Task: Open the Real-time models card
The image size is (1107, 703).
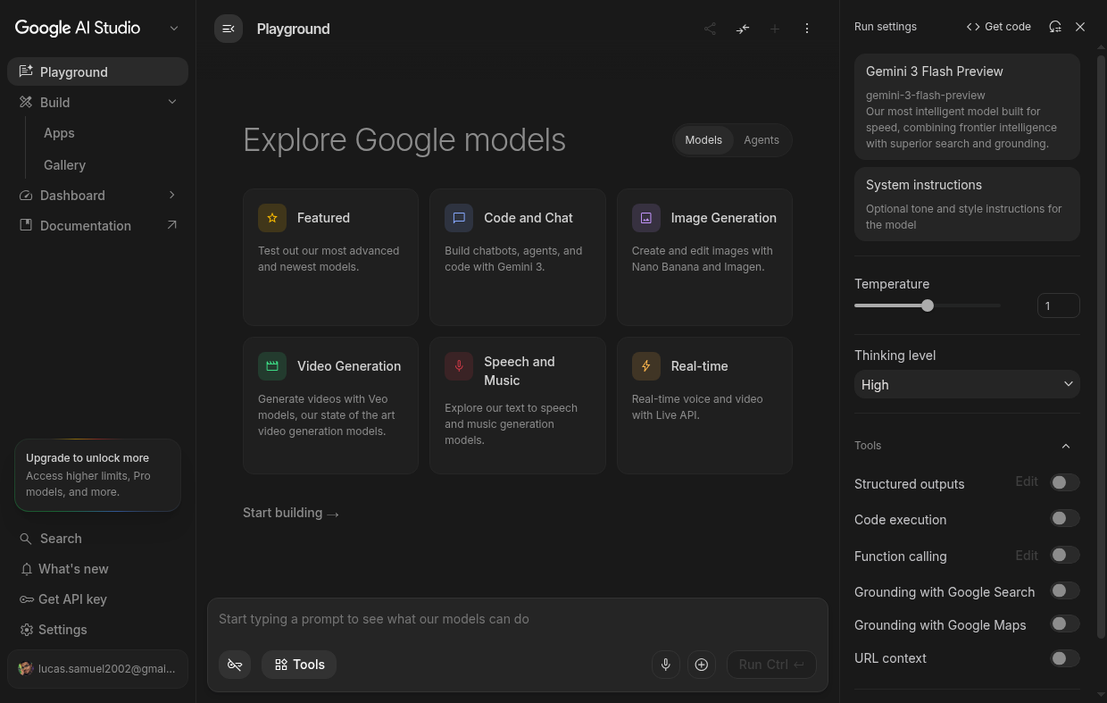Action: (704, 406)
